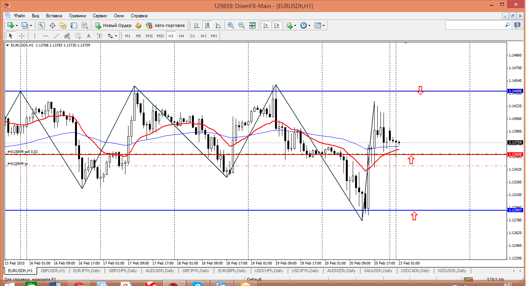The image size is (527, 286).
Task: Expand the Indicators dropdown arrow
Action: (x=295, y=25)
